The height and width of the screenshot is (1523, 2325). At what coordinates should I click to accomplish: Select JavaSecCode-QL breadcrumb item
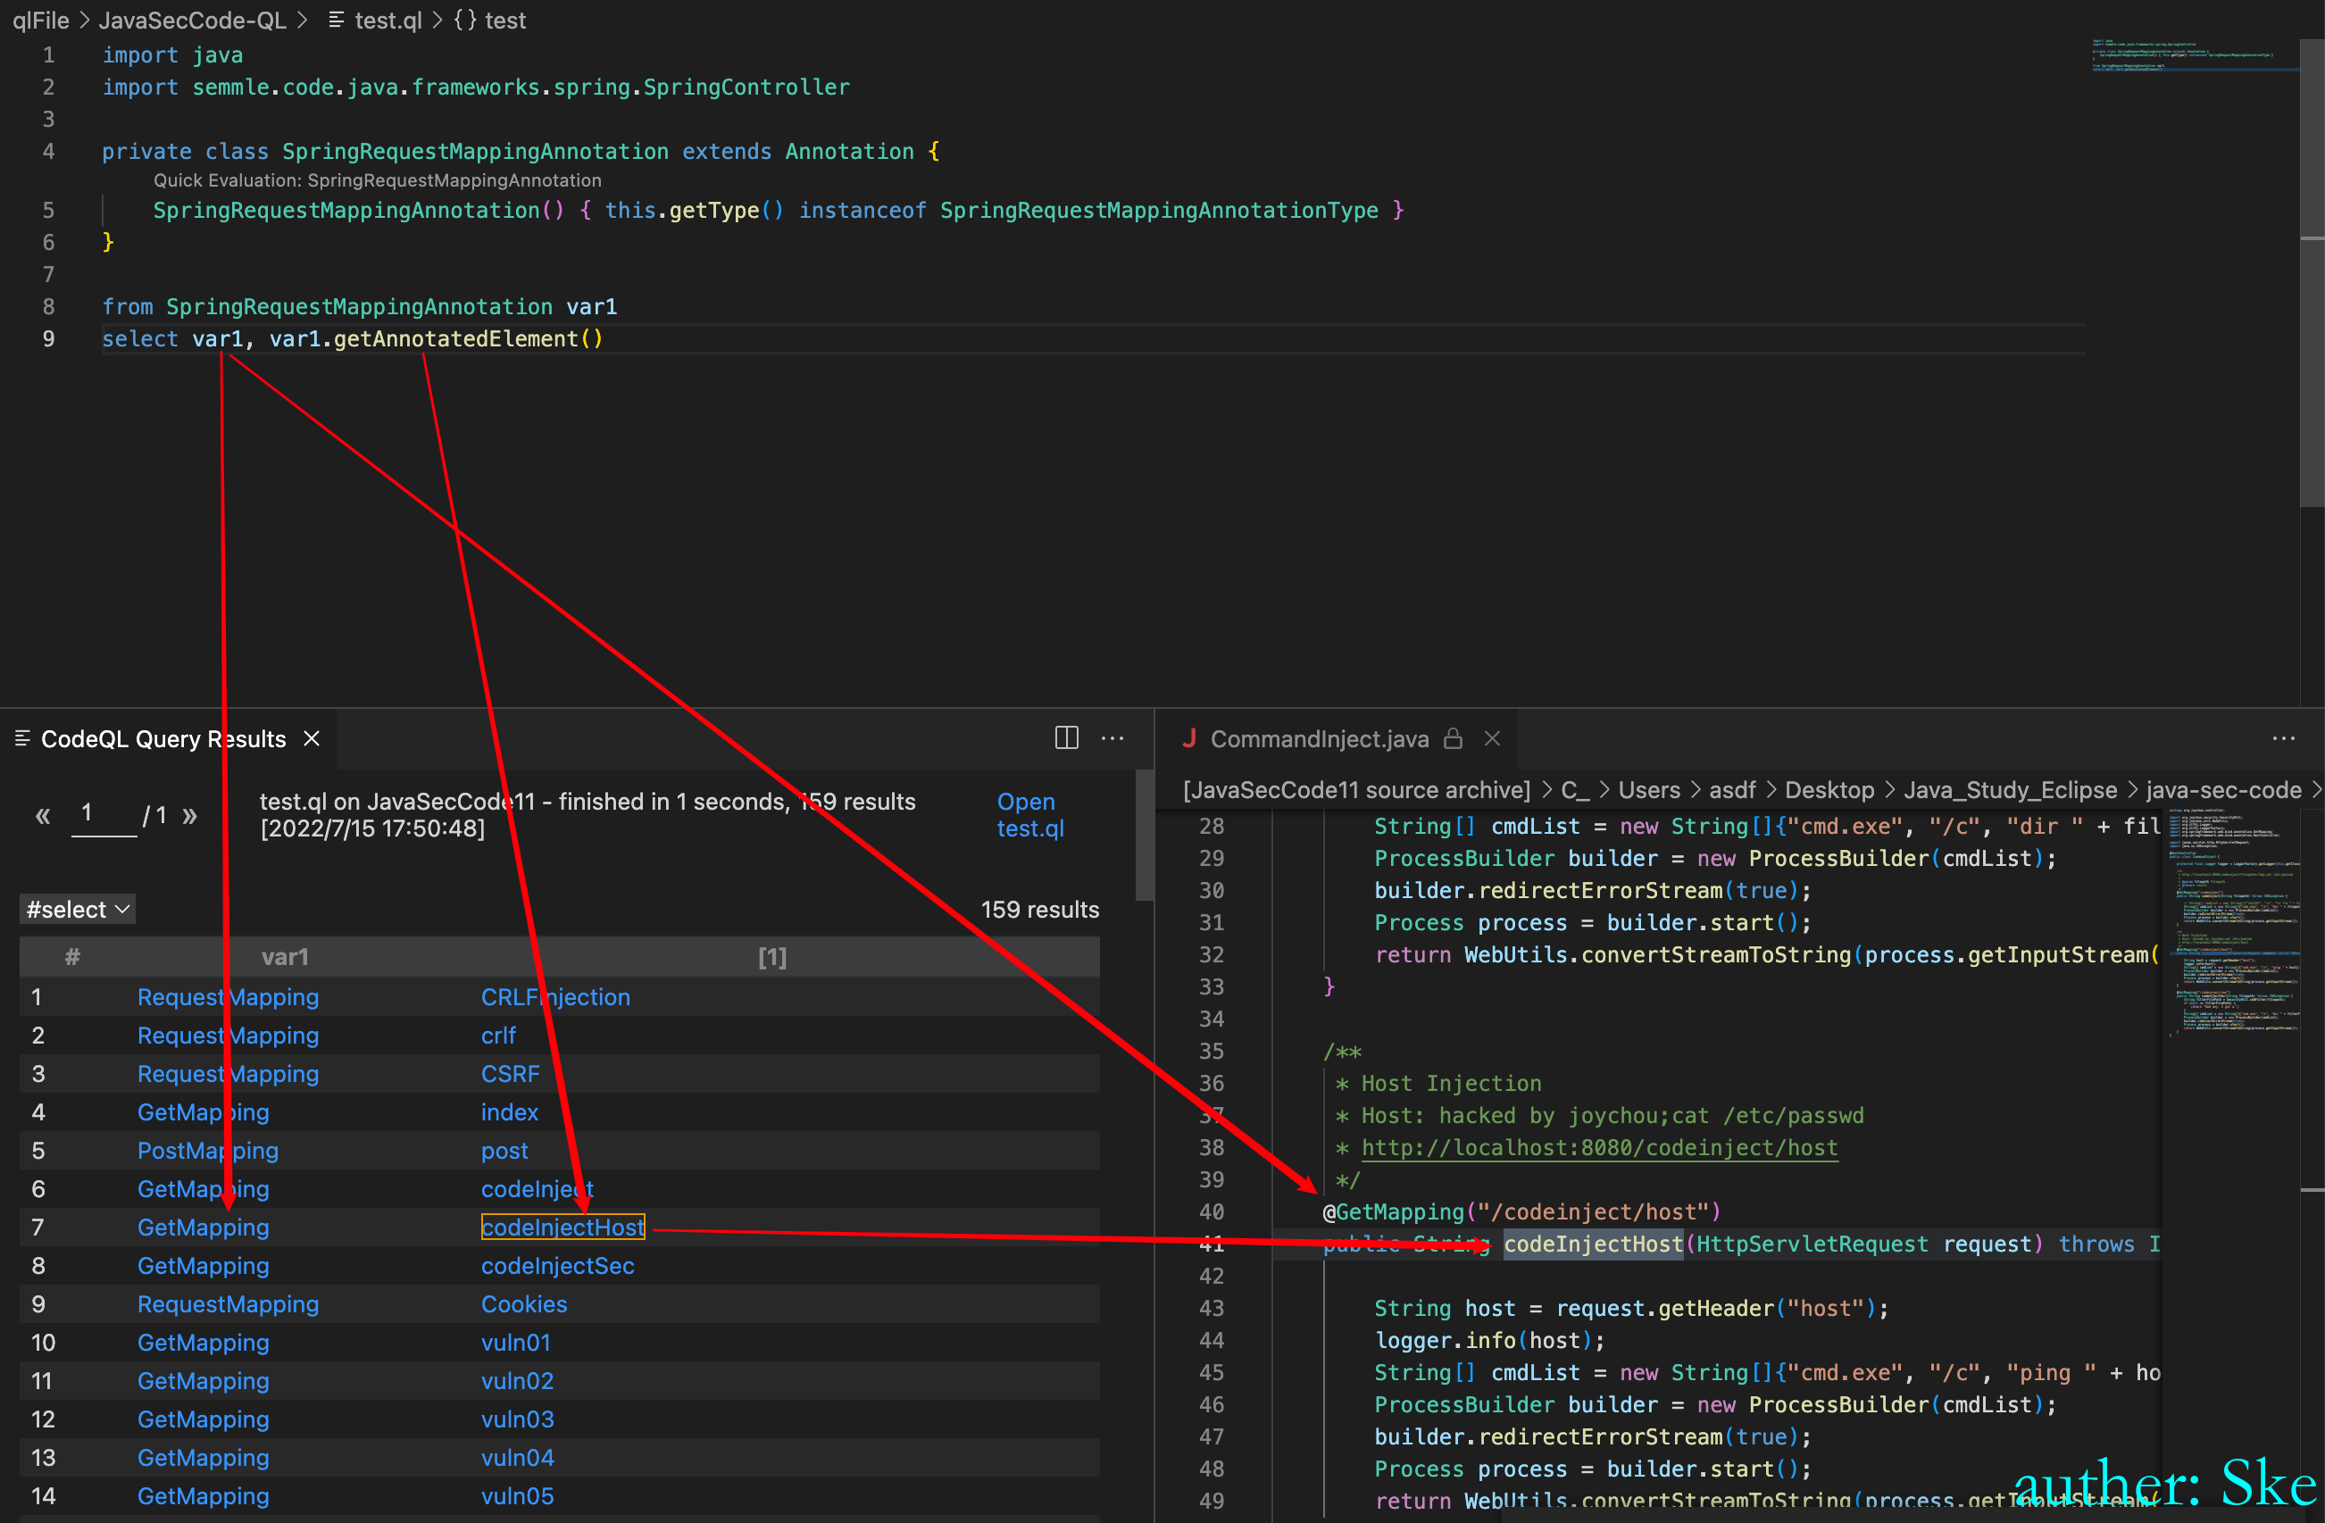[193, 20]
